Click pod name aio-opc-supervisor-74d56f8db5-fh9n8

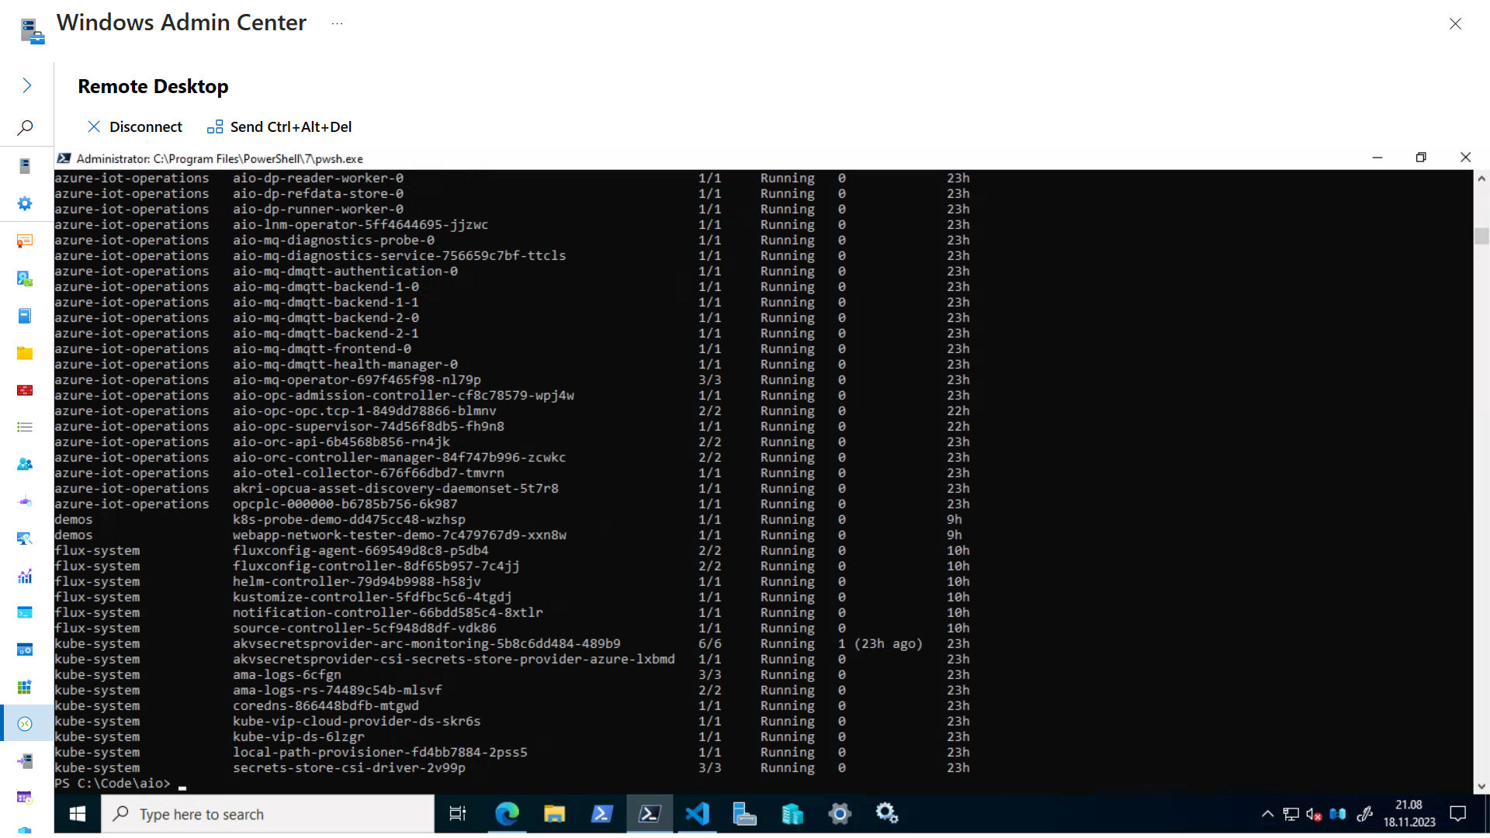(369, 427)
